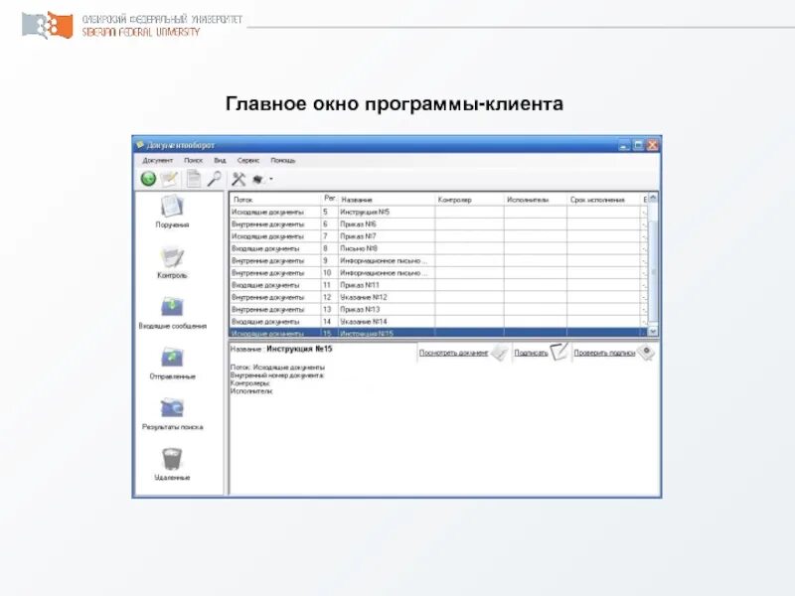Maximize the Документооборот window
795x596 pixels.
pyautogui.click(x=639, y=145)
